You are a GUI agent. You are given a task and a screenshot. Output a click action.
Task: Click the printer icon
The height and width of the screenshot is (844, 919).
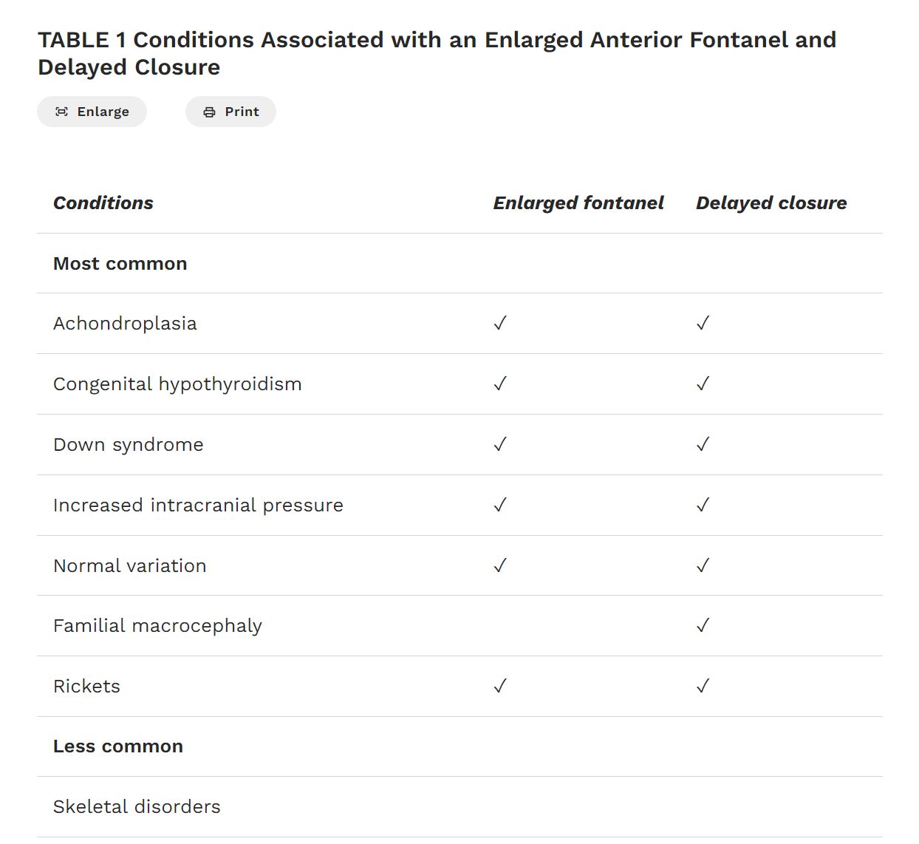tap(210, 112)
